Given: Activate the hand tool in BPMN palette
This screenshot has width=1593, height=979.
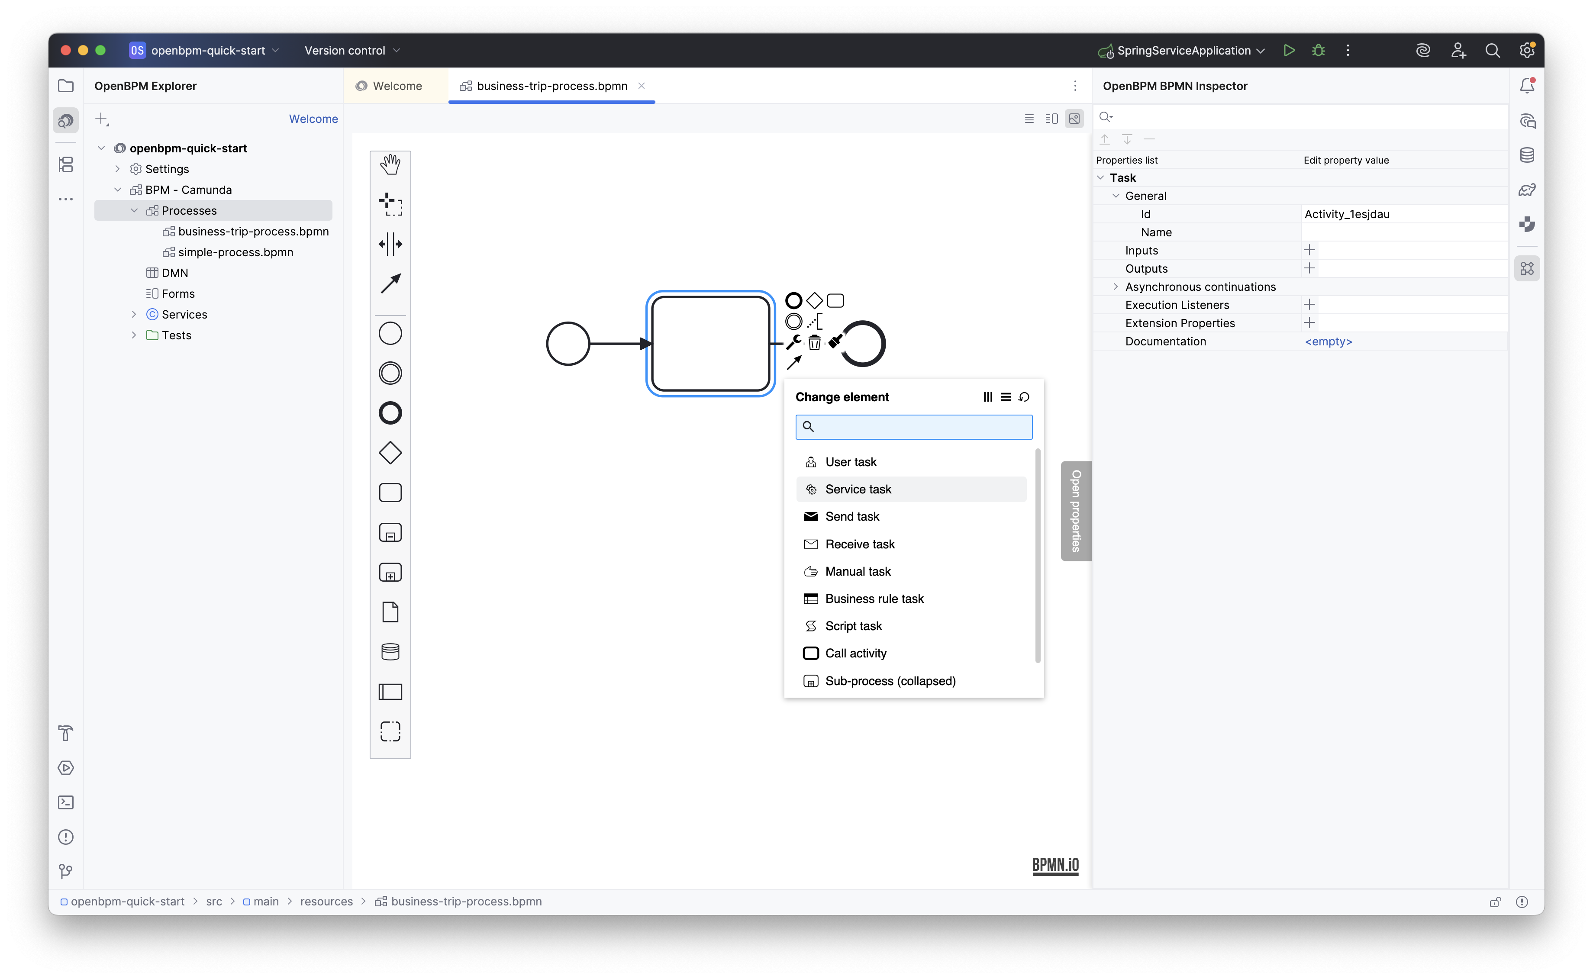Looking at the screenshot, I should pyautogui.click(x=390, y=164).
